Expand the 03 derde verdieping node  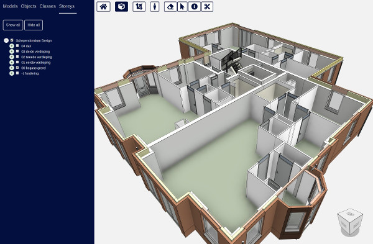coord(12,52)
